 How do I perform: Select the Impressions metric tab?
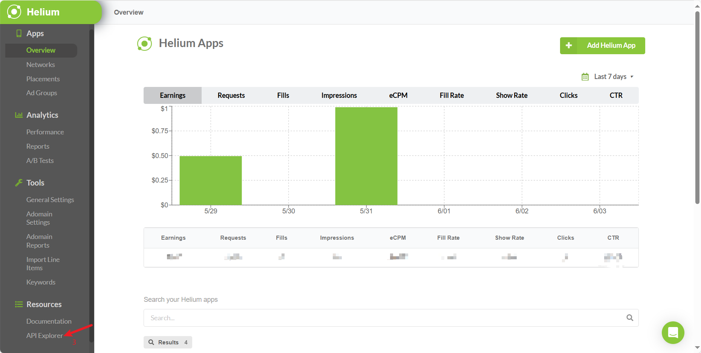[339, 95]
